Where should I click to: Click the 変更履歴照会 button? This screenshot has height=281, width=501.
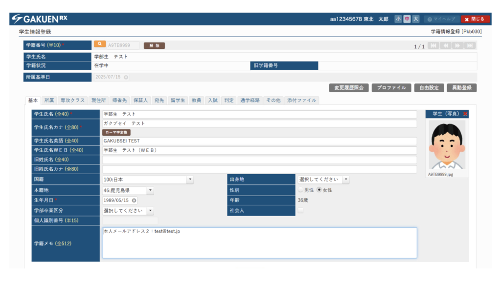tap(348, 88)
